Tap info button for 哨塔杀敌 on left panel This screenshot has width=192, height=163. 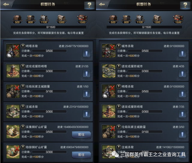pyautogui.click(x=86, y=53)
